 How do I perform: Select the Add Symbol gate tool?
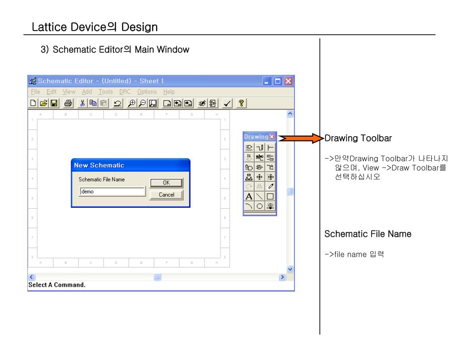pos(249,147)
